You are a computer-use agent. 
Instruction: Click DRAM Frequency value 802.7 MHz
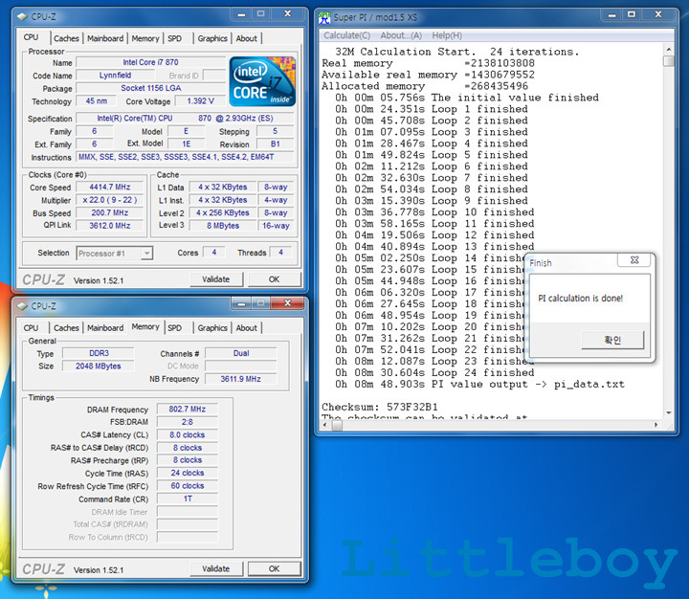tap(188, 410)
